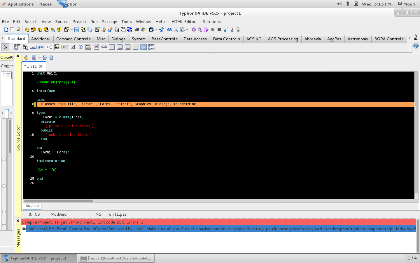The width and height of the screenshot is (420, 263).
Task: Open the dropdown arrow after the binoculars
Action: [156, 30]
